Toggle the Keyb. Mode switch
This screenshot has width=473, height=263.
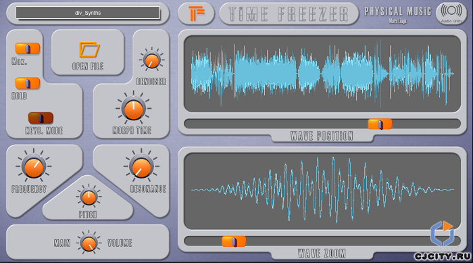pyautogui.click(x=41, y=118)
